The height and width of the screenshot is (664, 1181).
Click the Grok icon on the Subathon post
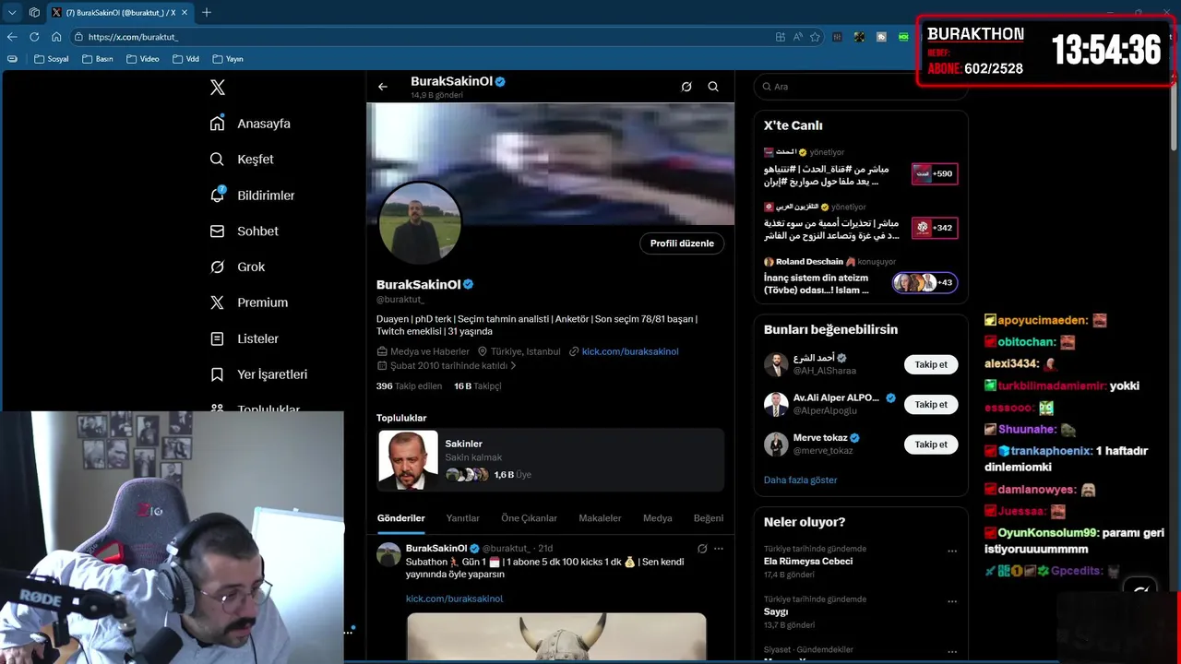coord(702,549)
